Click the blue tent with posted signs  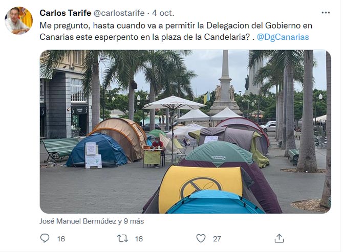[97, 151]
